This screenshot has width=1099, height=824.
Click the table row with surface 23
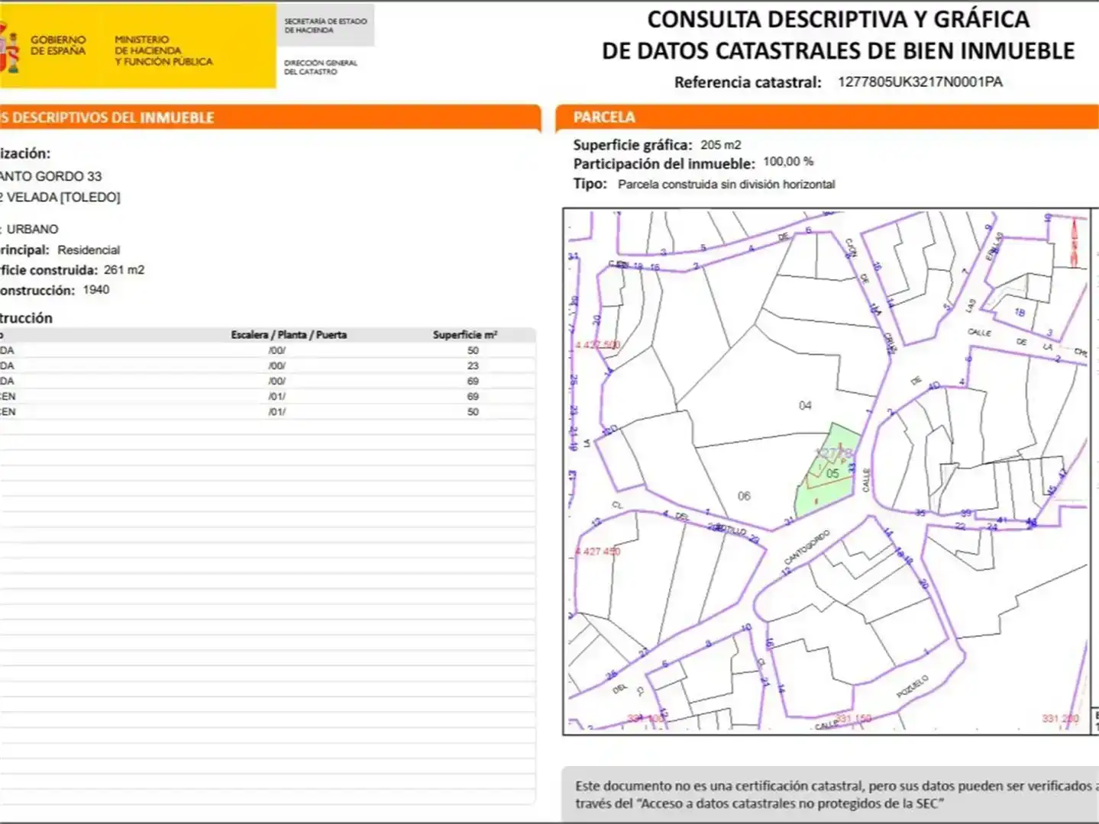point(267,365)
